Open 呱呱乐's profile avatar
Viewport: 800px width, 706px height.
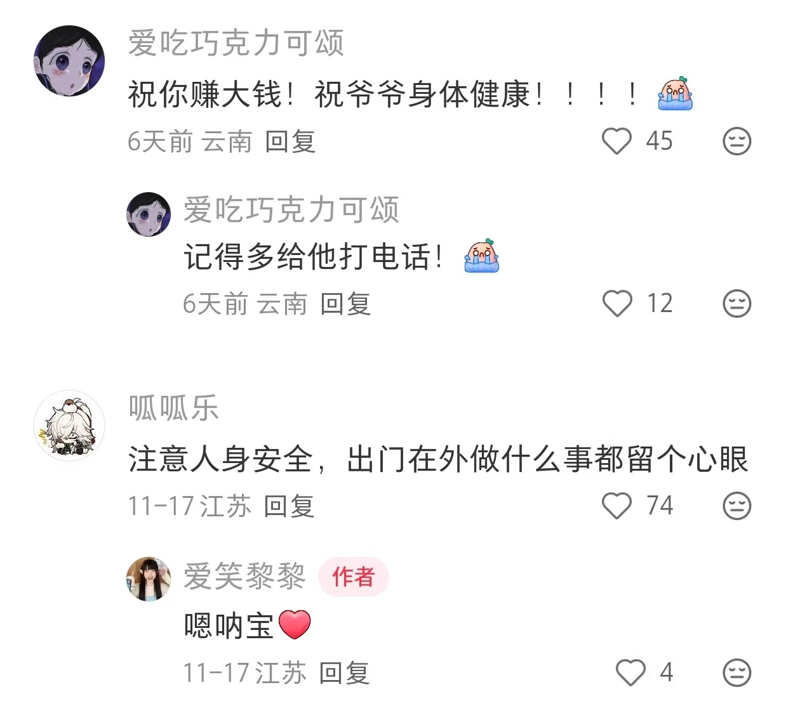tap(69, 426)
